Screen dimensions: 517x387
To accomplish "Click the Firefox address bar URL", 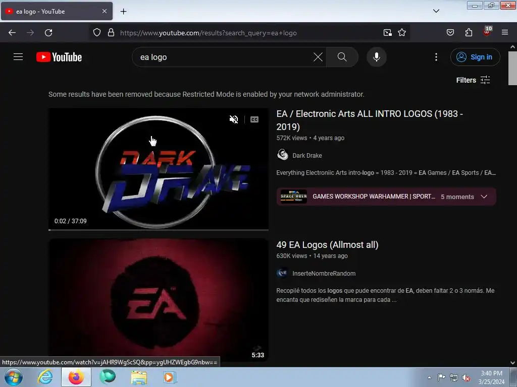I will pyautogui.click(x=209, y=33).
